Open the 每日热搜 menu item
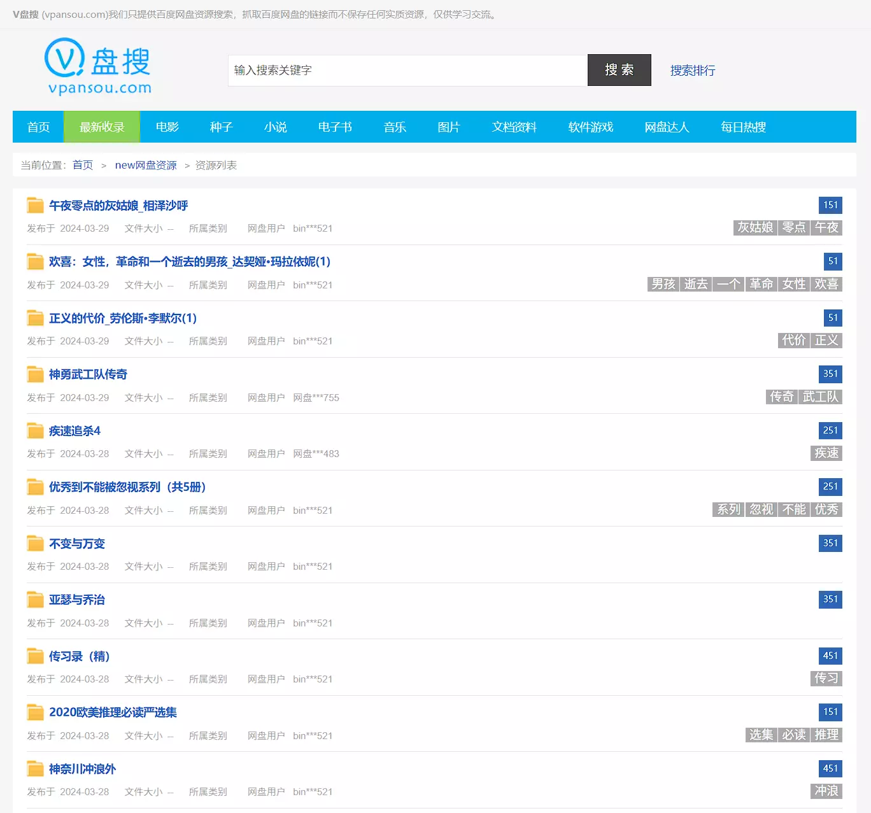 coord(743,127)
